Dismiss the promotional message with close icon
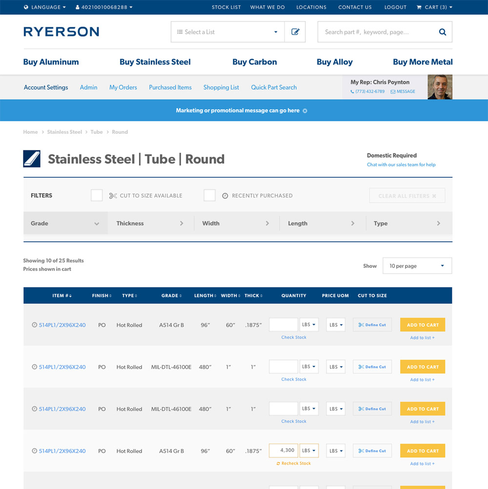Viewport: 488px width, 489px height. [x=305, y=111]
